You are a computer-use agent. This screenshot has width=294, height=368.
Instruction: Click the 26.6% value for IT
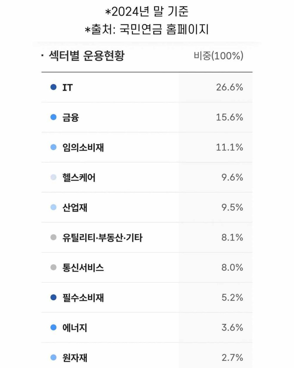[x=230, y=87]
